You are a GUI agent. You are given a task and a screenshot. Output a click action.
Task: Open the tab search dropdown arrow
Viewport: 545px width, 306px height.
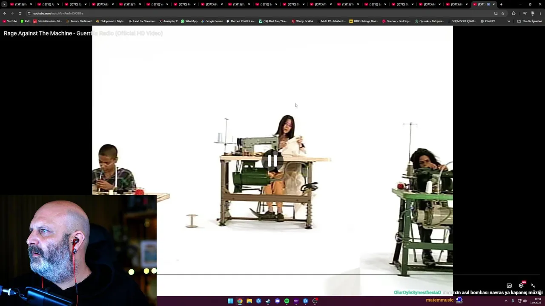pyautogui.click(x=4, y=4)
